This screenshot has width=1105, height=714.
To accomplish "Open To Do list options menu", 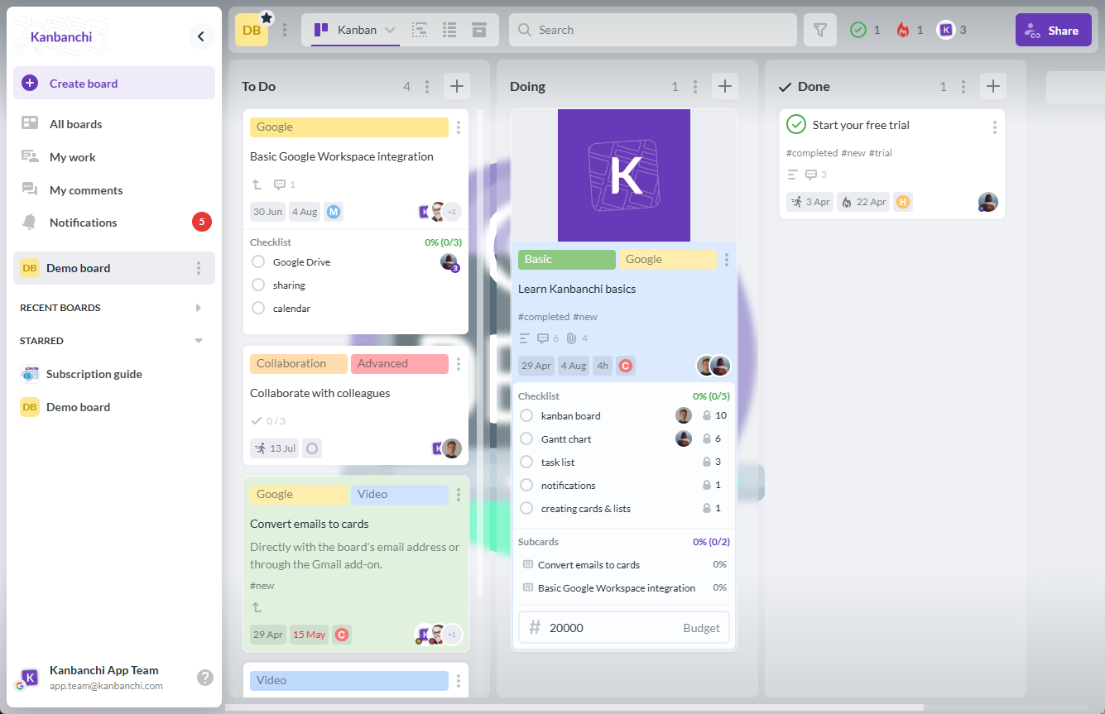I will (427, 86).
